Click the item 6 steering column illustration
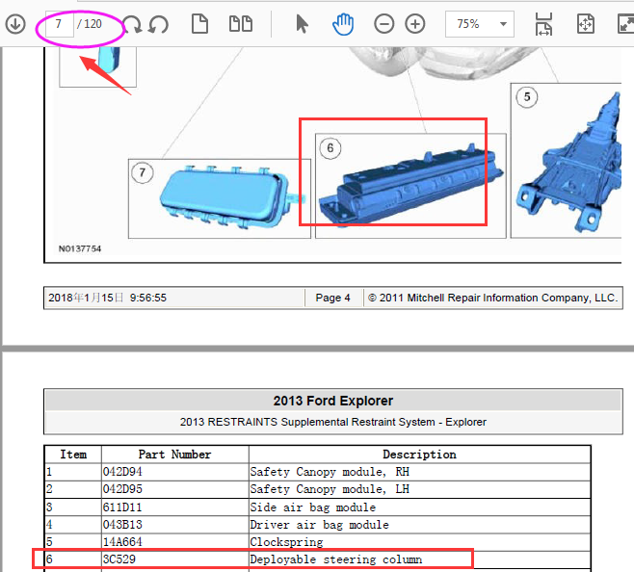This screenshot has height=572, width=634. tap(410, 186)
